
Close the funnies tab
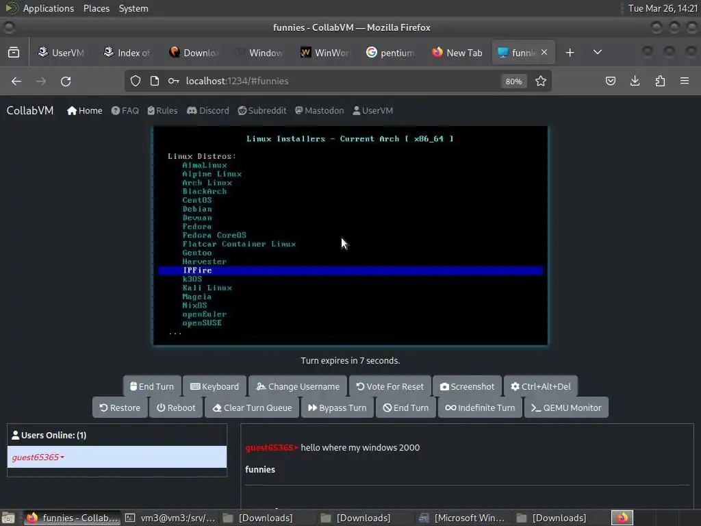click(544, 52)
